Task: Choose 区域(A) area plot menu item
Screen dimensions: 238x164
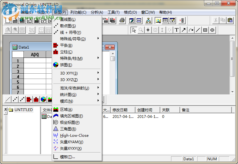Action: coord(77,110)
